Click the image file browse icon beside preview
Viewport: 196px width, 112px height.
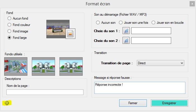click(70, 34)
